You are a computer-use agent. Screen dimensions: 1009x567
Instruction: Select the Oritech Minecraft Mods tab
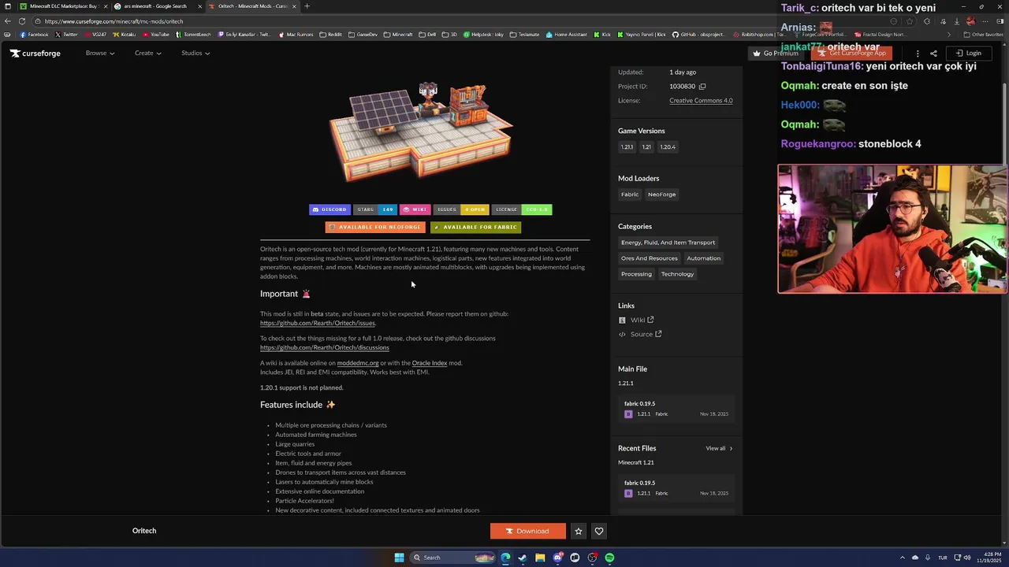(252, 6)
